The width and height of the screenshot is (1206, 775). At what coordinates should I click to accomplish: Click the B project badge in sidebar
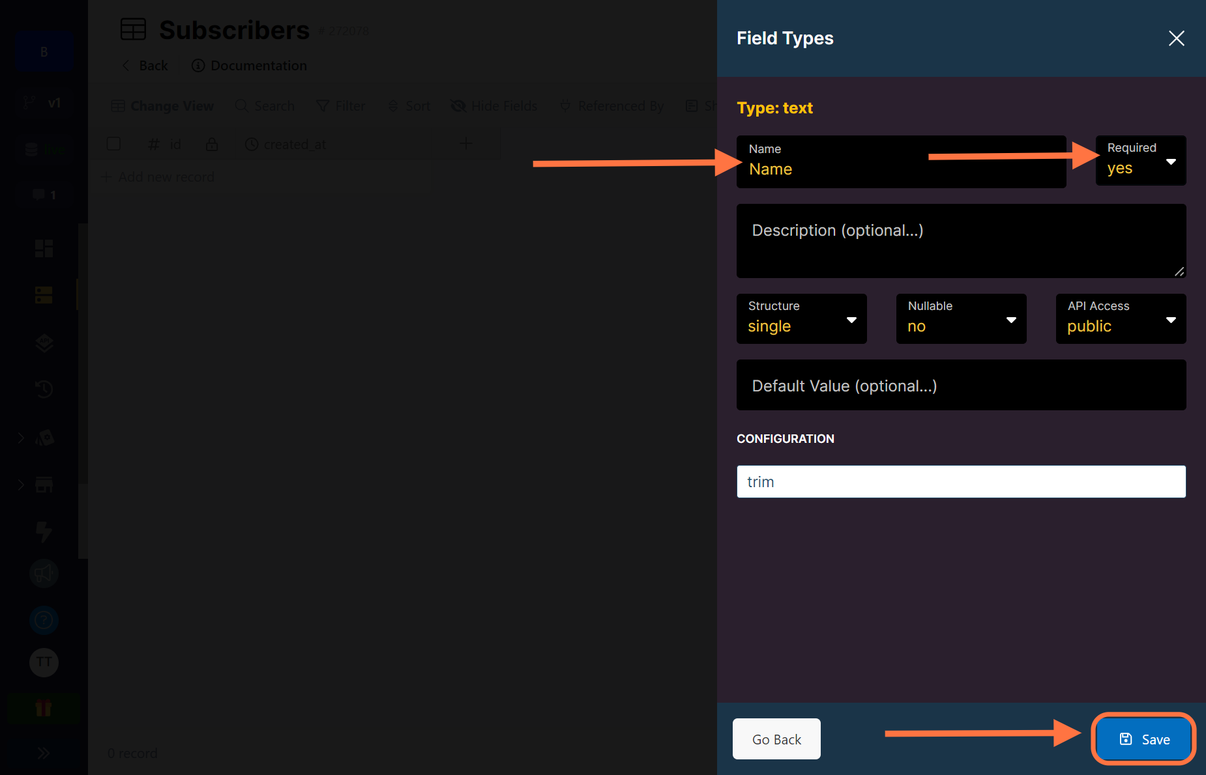click(44, 51)
